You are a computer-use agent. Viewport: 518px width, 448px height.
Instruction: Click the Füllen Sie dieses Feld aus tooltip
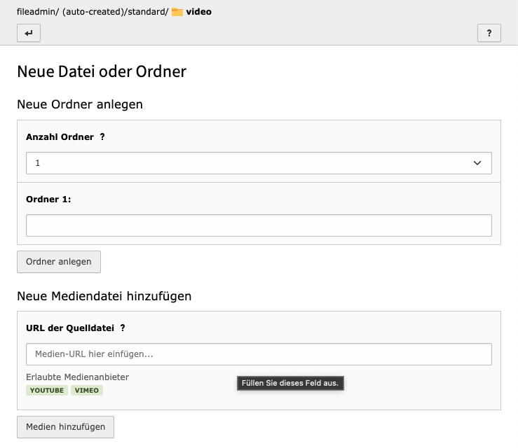pyautogui.click(x=290, y=383)
